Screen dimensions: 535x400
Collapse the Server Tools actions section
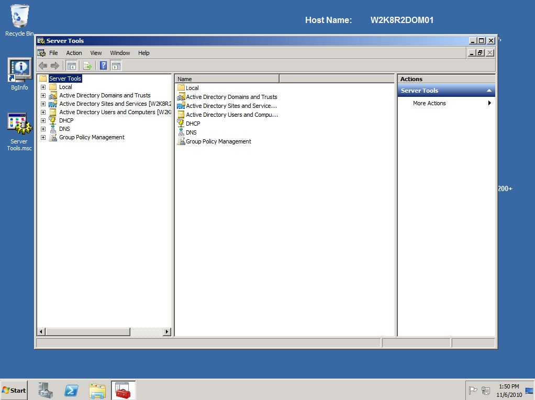[489, 91]
